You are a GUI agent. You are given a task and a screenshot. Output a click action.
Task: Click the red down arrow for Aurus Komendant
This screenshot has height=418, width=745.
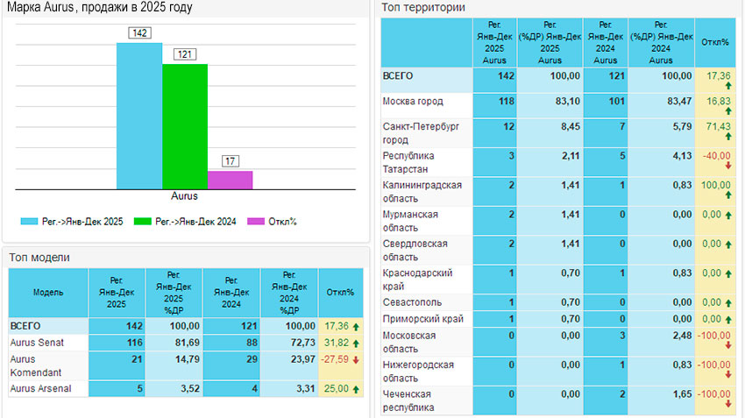coord(355,360)
